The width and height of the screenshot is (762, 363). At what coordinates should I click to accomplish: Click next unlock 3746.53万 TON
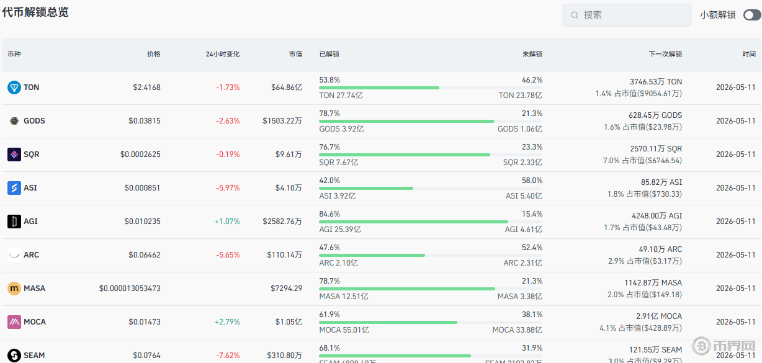coord(656,82)
